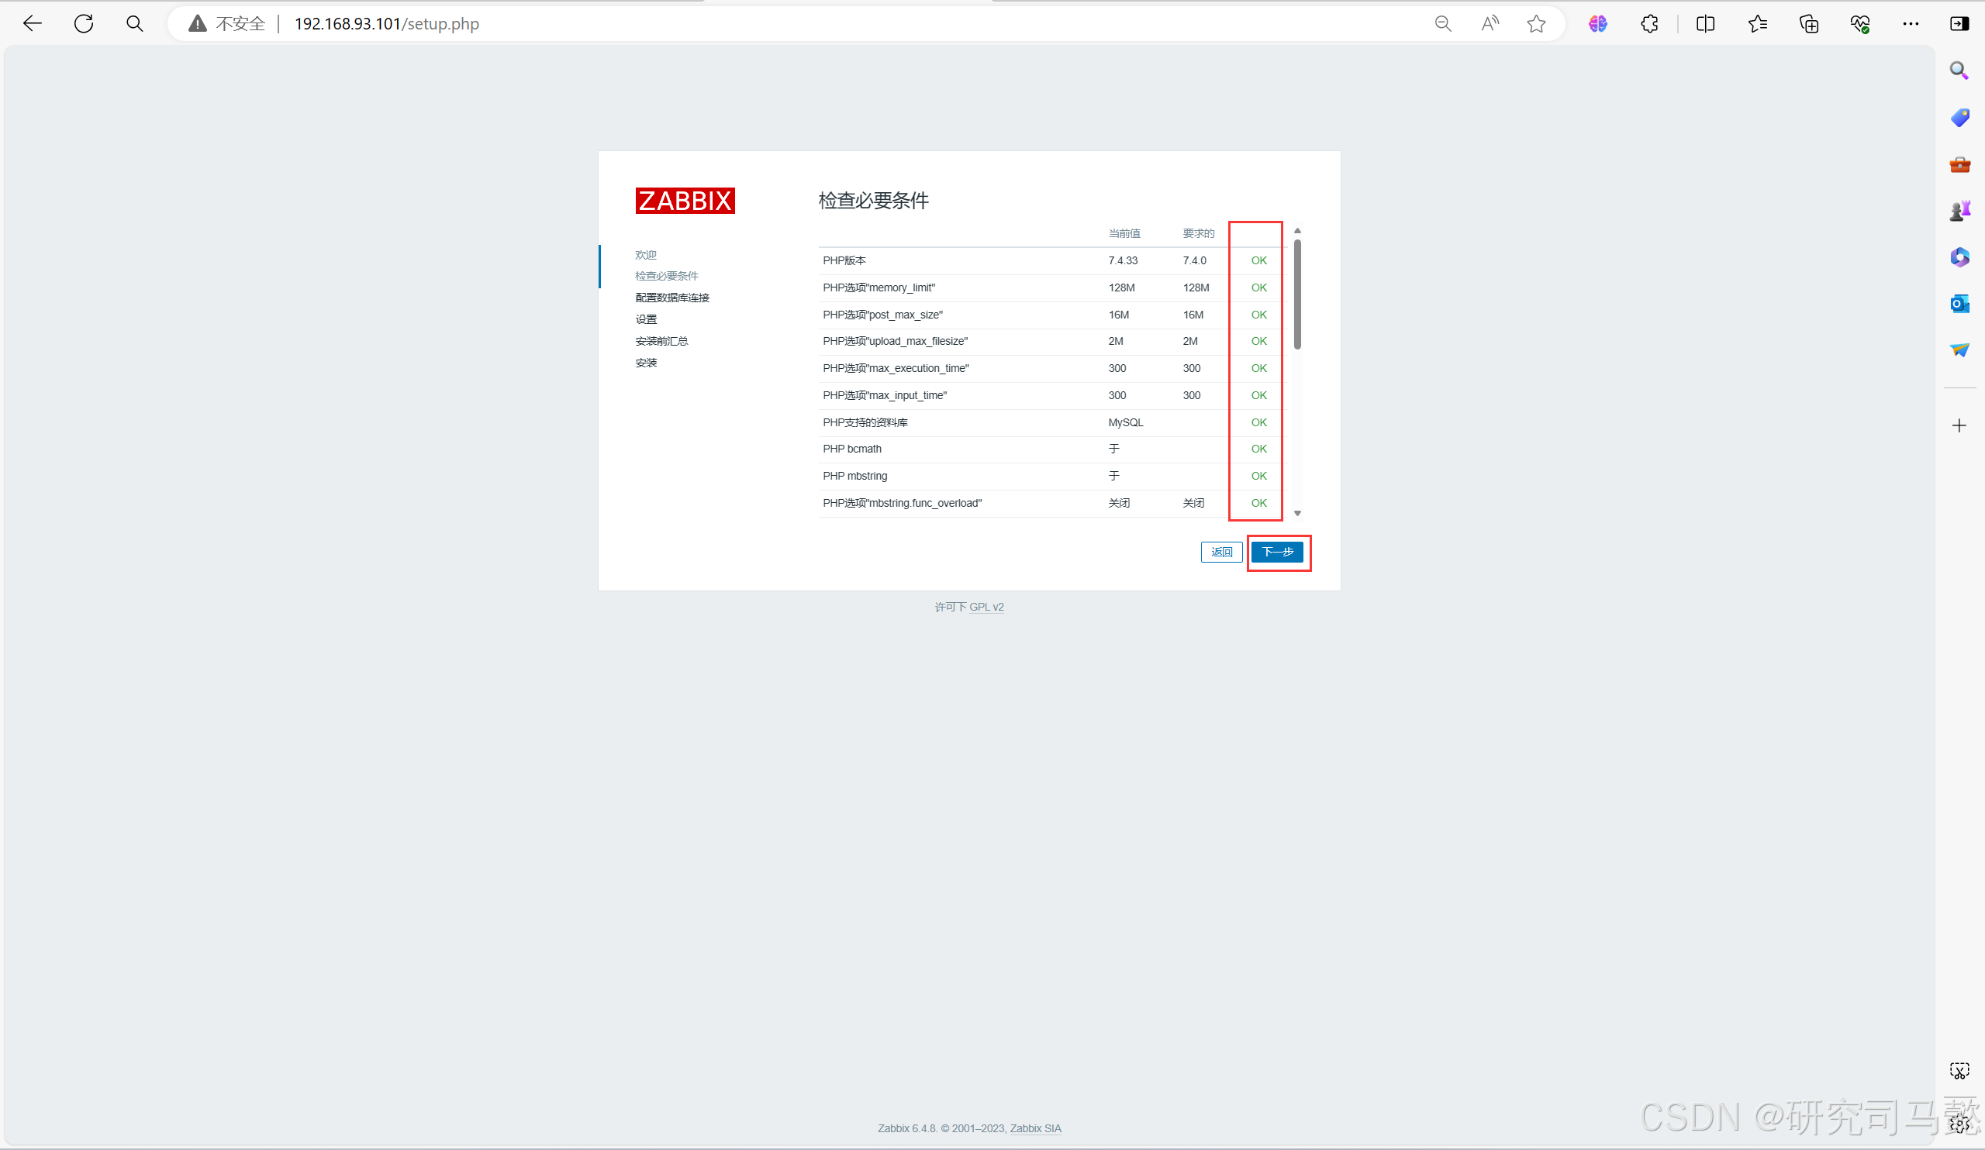Click the not secure warning triangle
The width and height of the screenshot is (1985, 1150).
[x=197, y=23]
